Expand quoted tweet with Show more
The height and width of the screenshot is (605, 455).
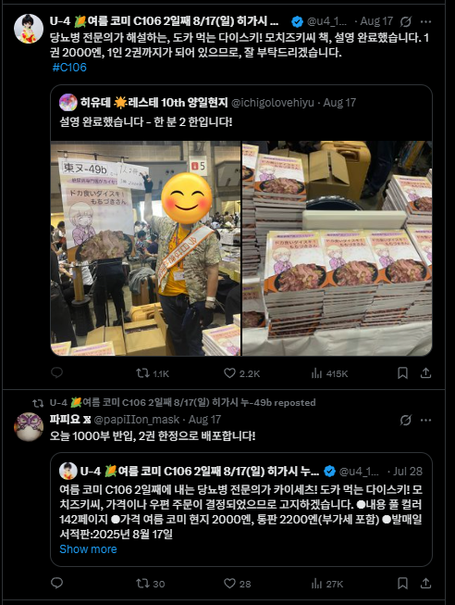(88, 548)
